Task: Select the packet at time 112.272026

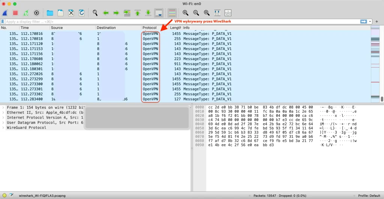Action: pyautogui.click(x=185, y=74)
